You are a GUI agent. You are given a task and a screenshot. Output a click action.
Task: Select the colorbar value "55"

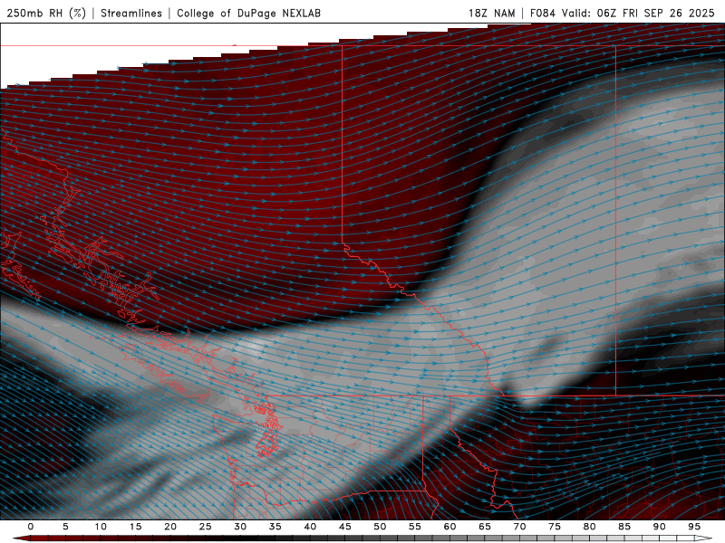[415, 527]
